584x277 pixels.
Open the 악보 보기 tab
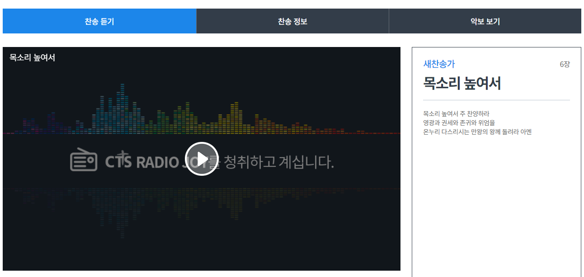[486, 21]
